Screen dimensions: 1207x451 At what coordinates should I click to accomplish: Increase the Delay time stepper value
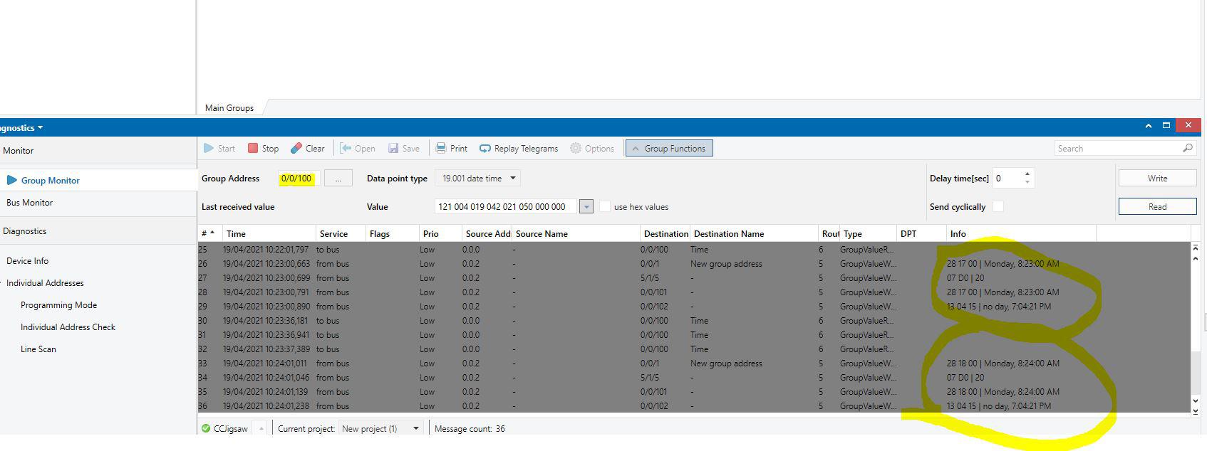click(x=1027, y=174)
